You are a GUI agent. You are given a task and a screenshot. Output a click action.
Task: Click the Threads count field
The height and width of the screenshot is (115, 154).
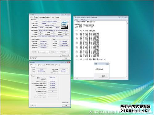[x=67, y=52]
